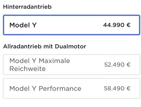Choose the Model Y Maximale Reichweite option

click(x=72, y=64)
